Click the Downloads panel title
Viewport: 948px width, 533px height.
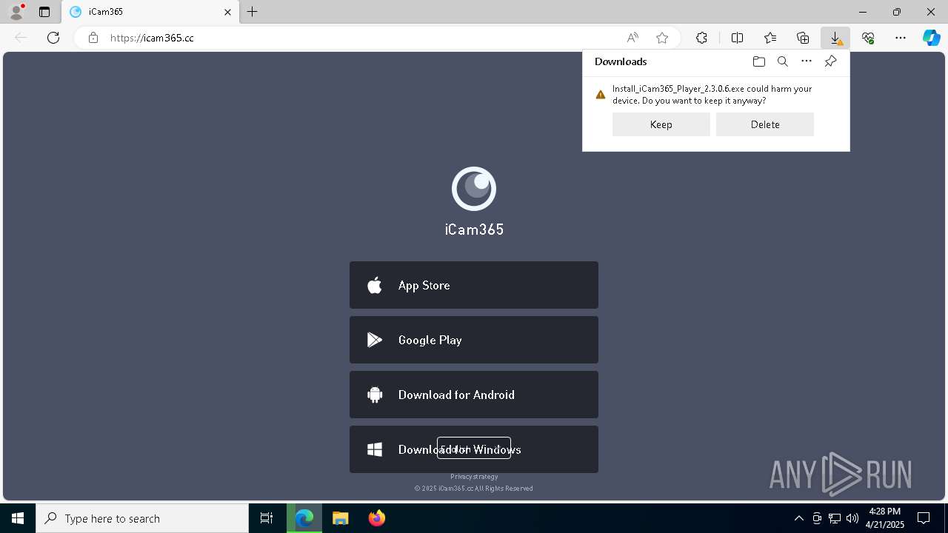tap(621, 61)
